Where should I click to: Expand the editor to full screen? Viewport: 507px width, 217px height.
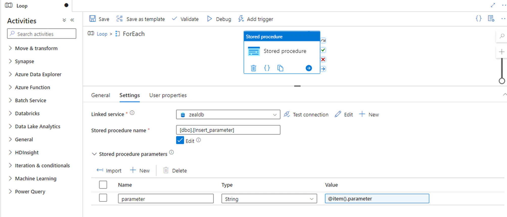point(493,5)
